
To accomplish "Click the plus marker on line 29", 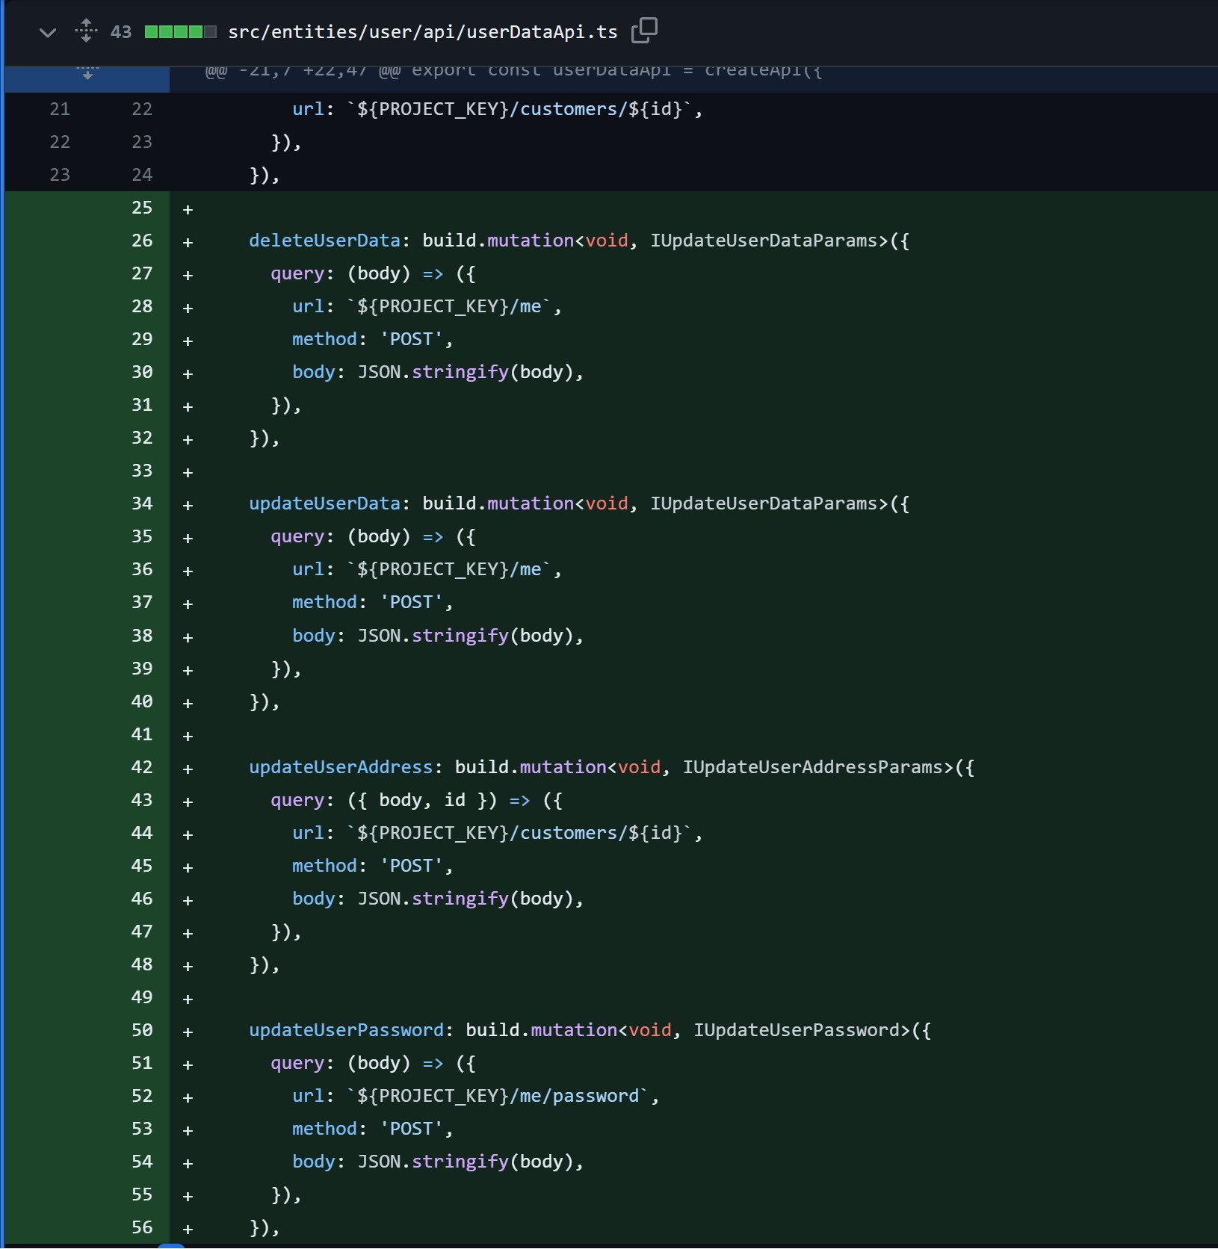I will tap(188, 341).
